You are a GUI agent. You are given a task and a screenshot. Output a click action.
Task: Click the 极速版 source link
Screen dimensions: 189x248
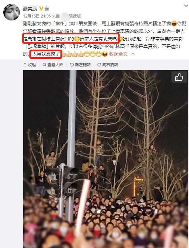click(75, 16)
